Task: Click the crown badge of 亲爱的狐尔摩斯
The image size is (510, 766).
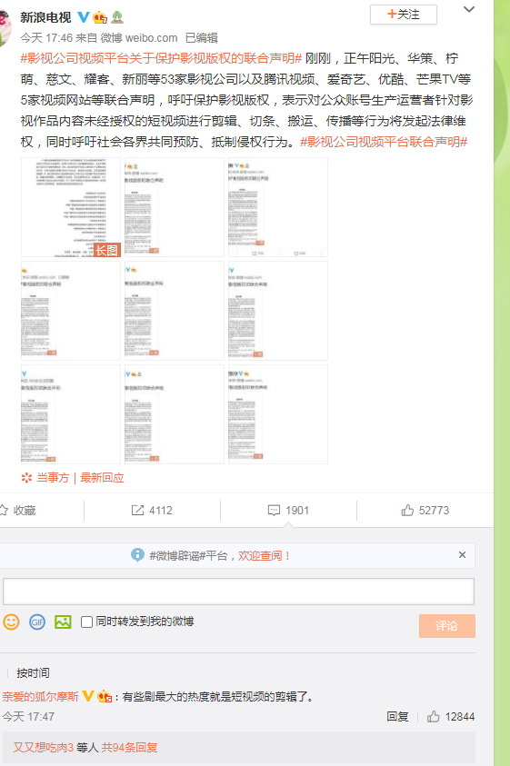Action: (105, 697)
